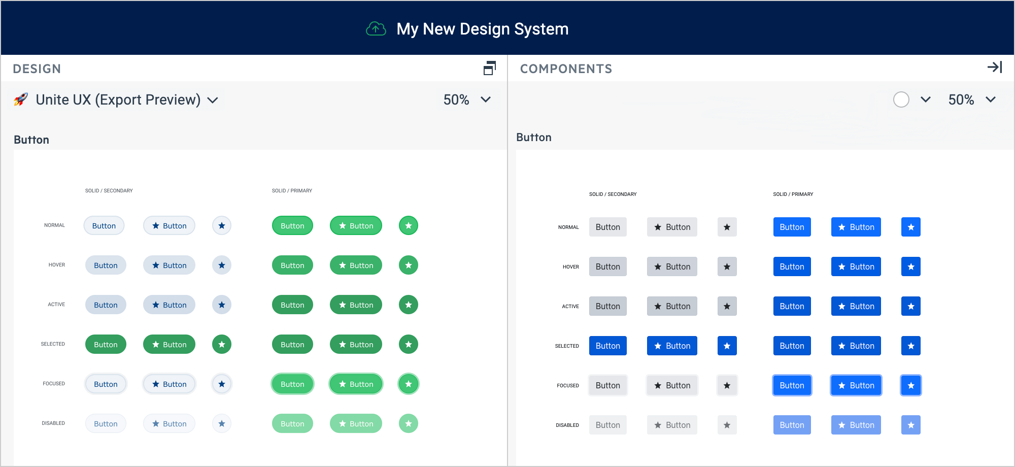Viewport: 1015px width, 467px height.
Task: Click the DESIGN panel title
Action: click(x=37, y=69)
